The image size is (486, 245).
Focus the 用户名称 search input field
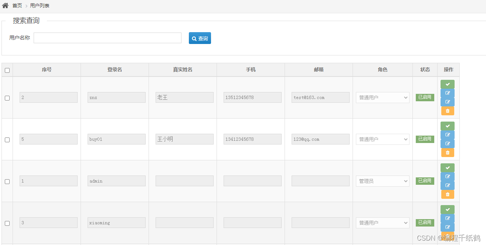click(107, 38)
